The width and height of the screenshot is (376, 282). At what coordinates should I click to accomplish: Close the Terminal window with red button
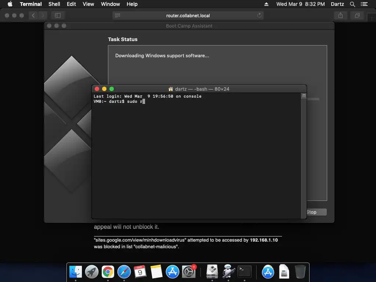click(x=97, y=89)
